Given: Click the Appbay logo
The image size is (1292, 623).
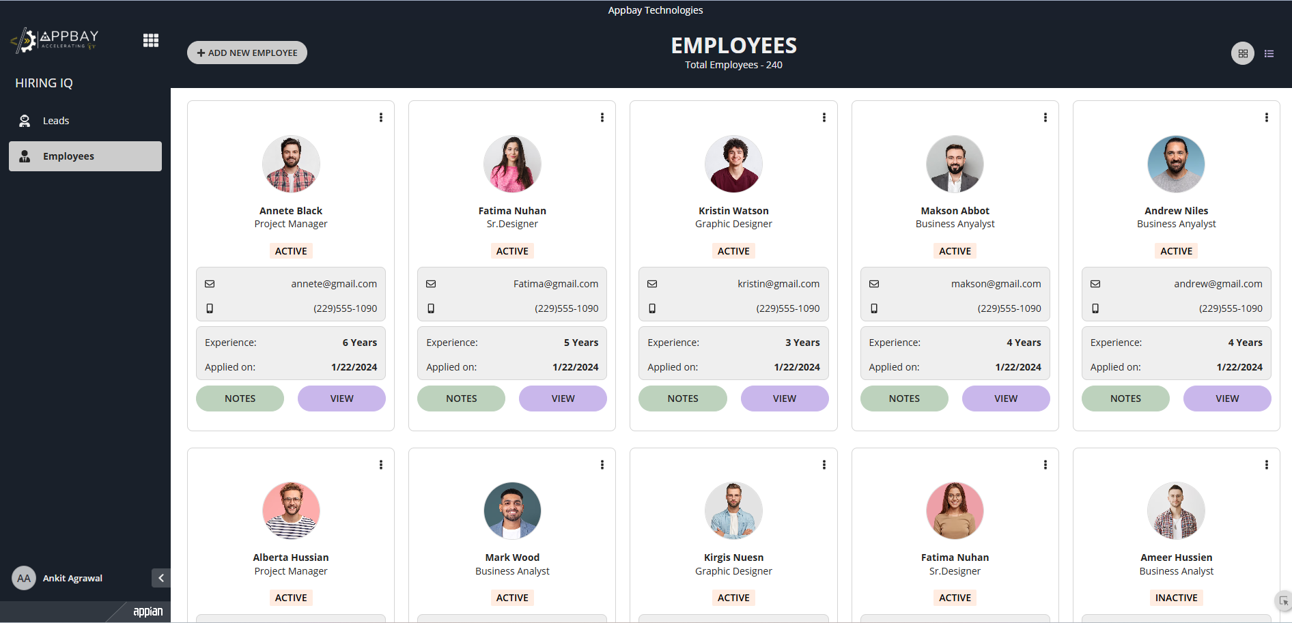Looking at the screenshot, I should point(55,40).
